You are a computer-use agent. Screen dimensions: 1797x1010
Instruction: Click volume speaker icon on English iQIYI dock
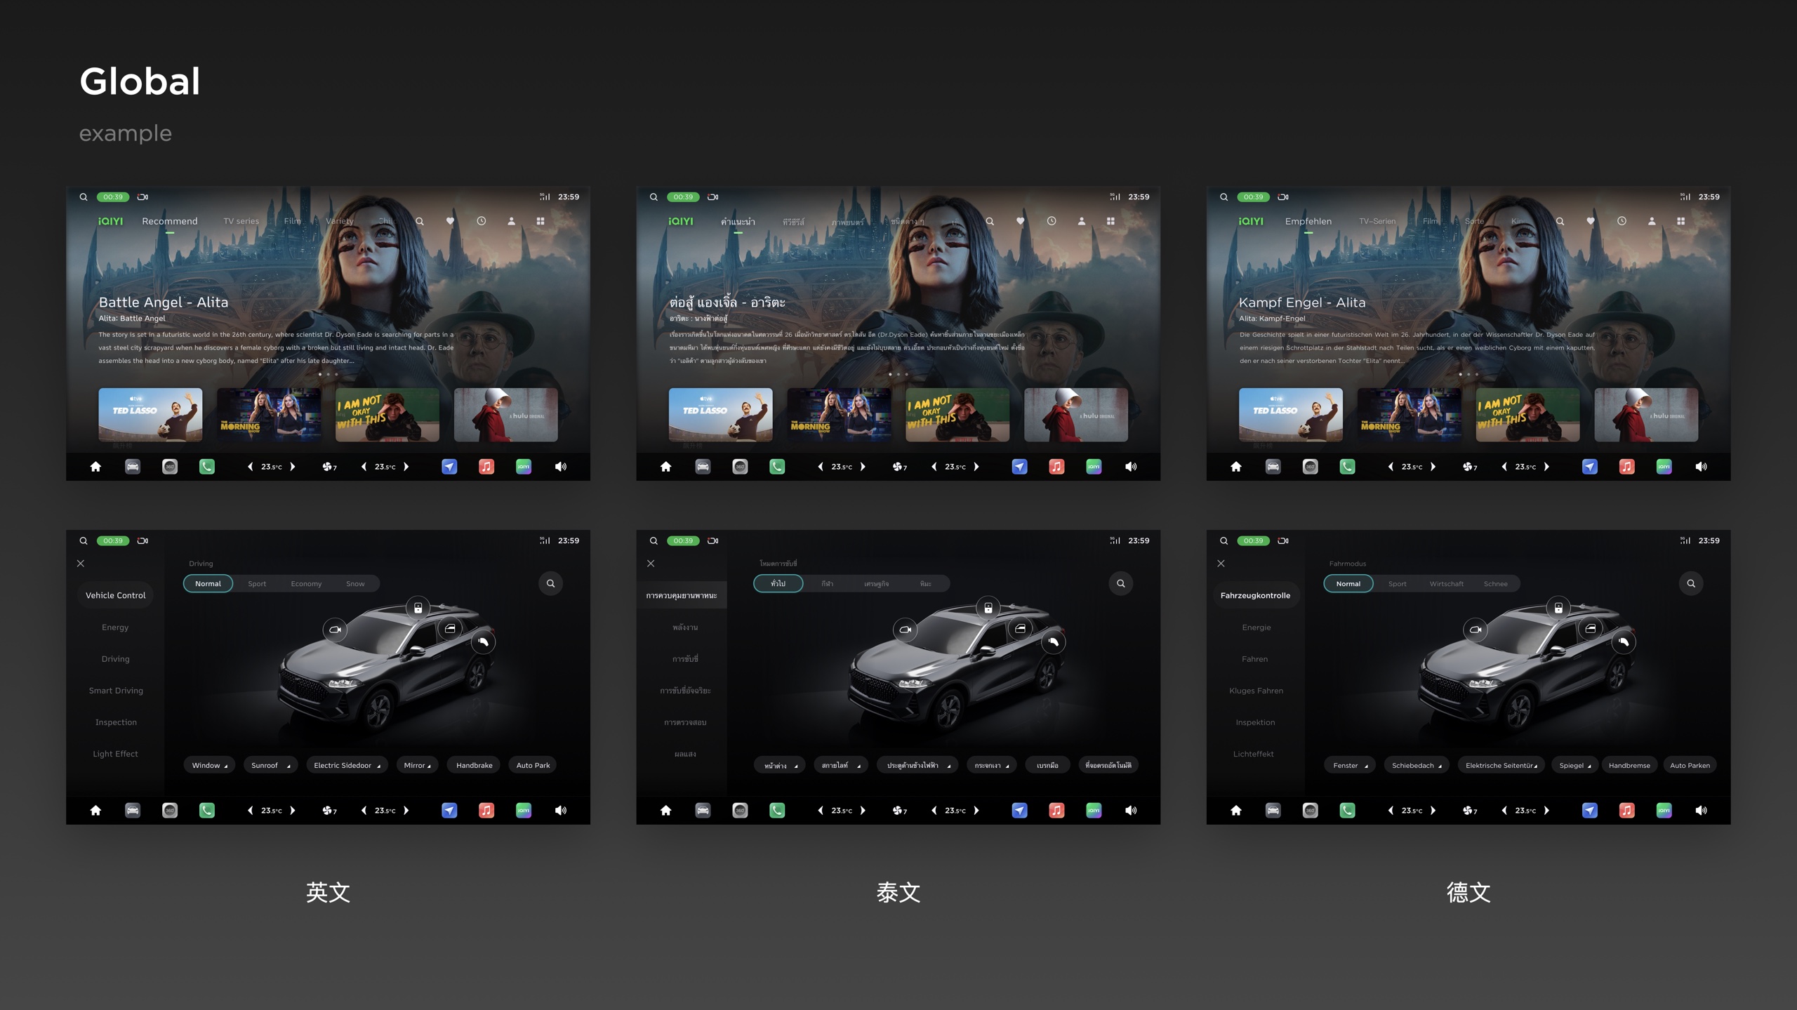pyautogui.click(x=561, y=467)
